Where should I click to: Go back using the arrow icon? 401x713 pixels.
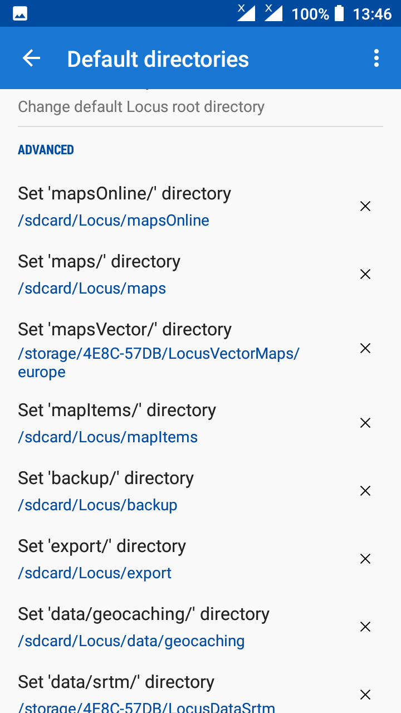(31, 58)
